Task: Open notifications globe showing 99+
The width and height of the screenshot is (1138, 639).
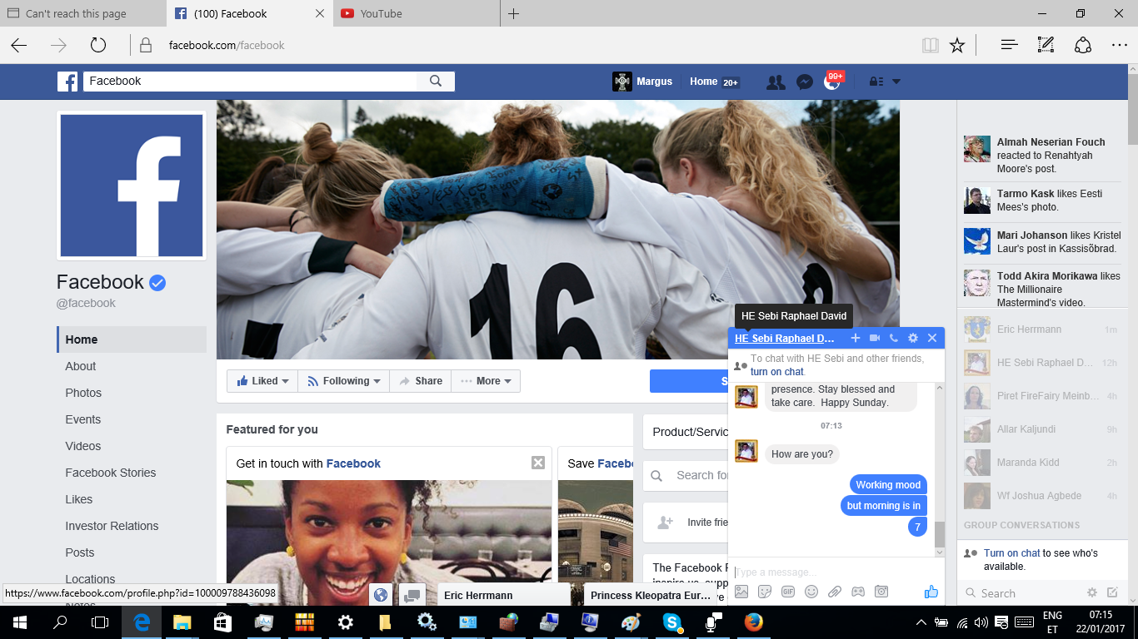Action: click(x=832, y=81)
